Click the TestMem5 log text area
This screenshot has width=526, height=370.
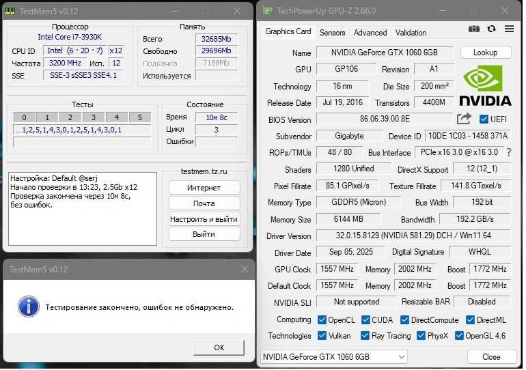point(83,209)
